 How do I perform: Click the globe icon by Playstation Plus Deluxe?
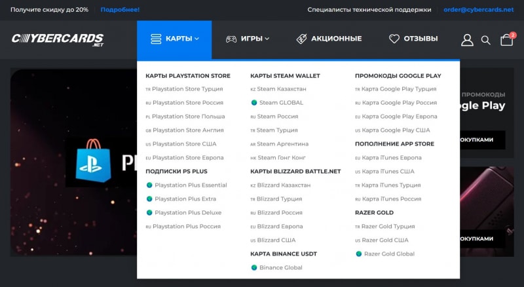[149, 213]
